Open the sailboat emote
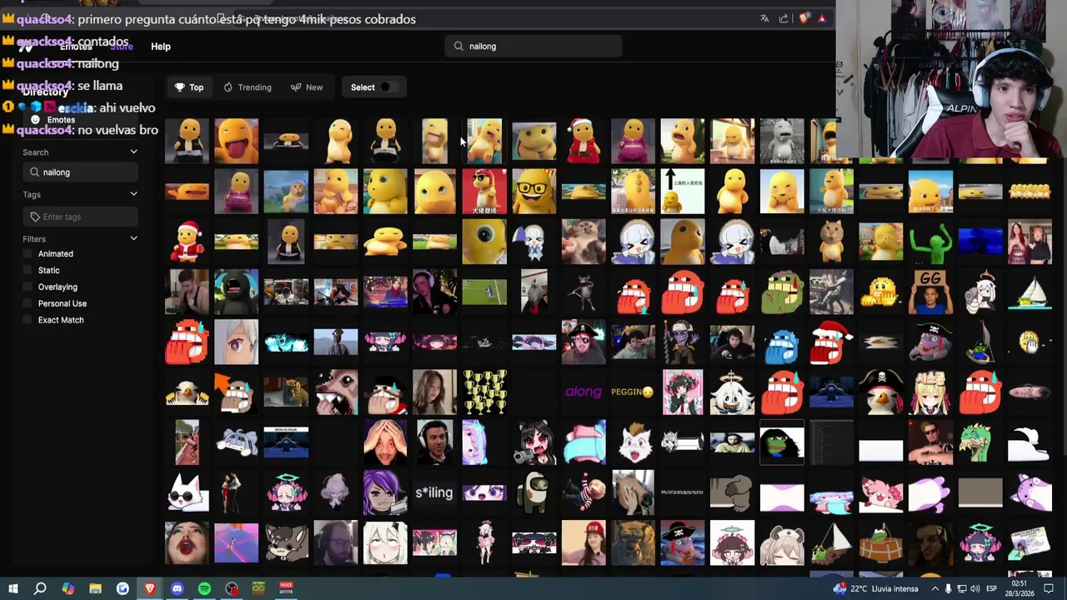 (x=1029, y=292)
